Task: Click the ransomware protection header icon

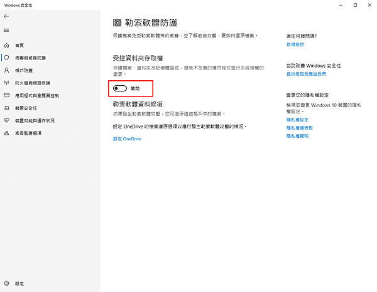Action: point(117,23)
